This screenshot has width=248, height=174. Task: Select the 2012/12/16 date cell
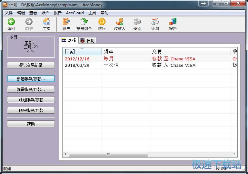pos(77,59)
